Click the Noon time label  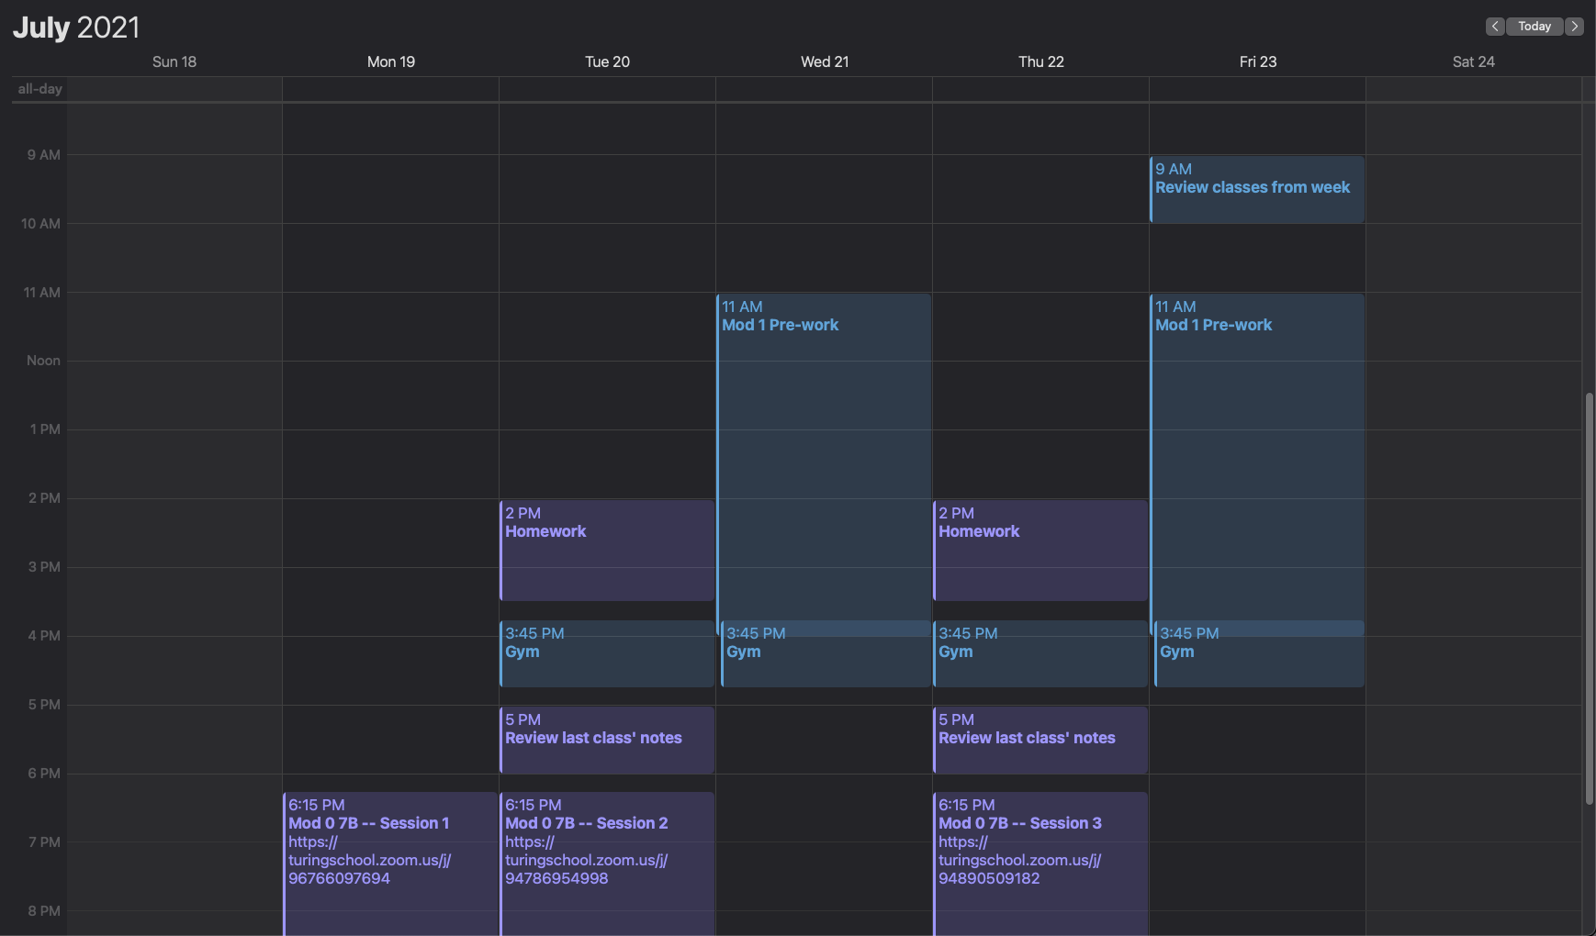(x=43, y=361)
